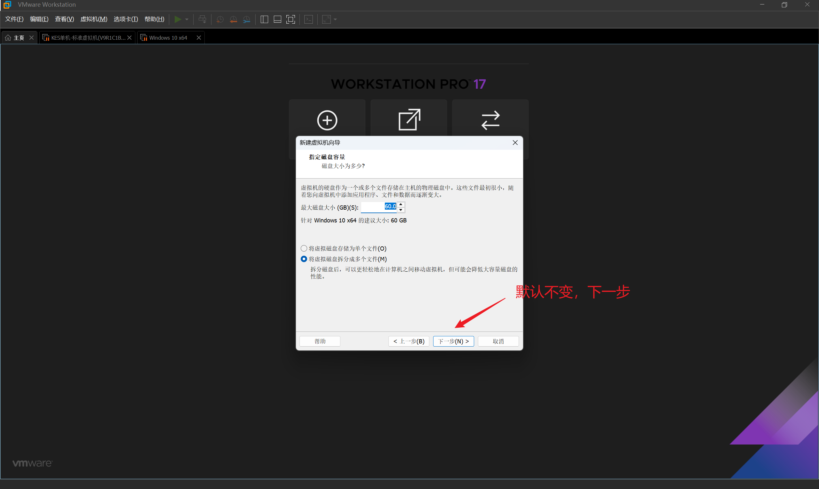Screen dimensions: 819x489
Task: Click the console view terminal icon
Action: pos(309,20)
